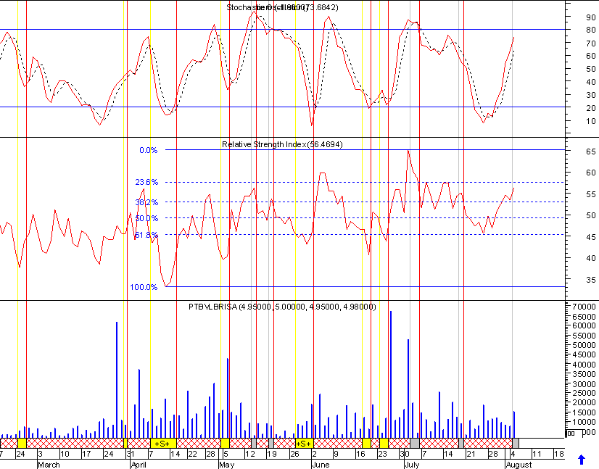The width and height of the screenshot is (599, 469).
Task: Click the date label 11
Action: [537, 454]
